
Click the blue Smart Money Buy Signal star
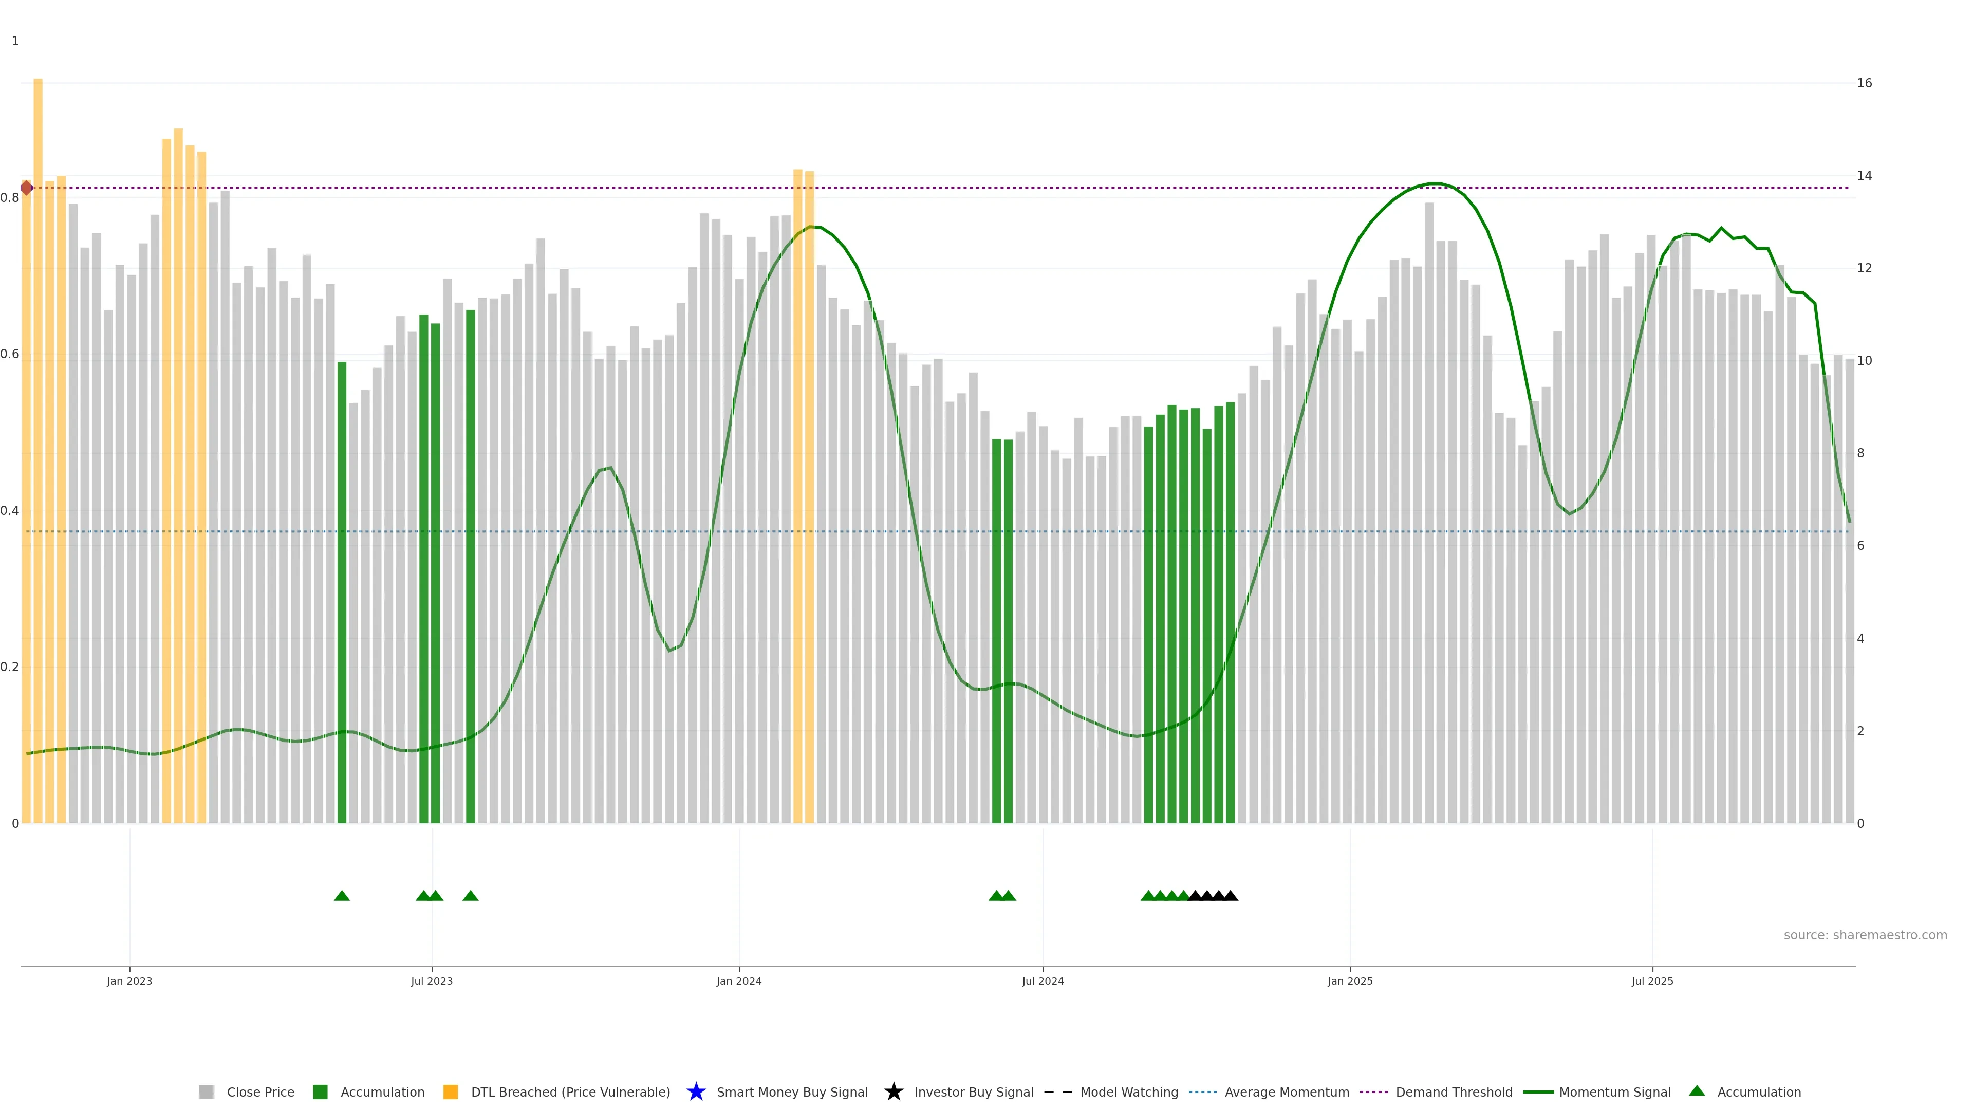pos(696,1091)
